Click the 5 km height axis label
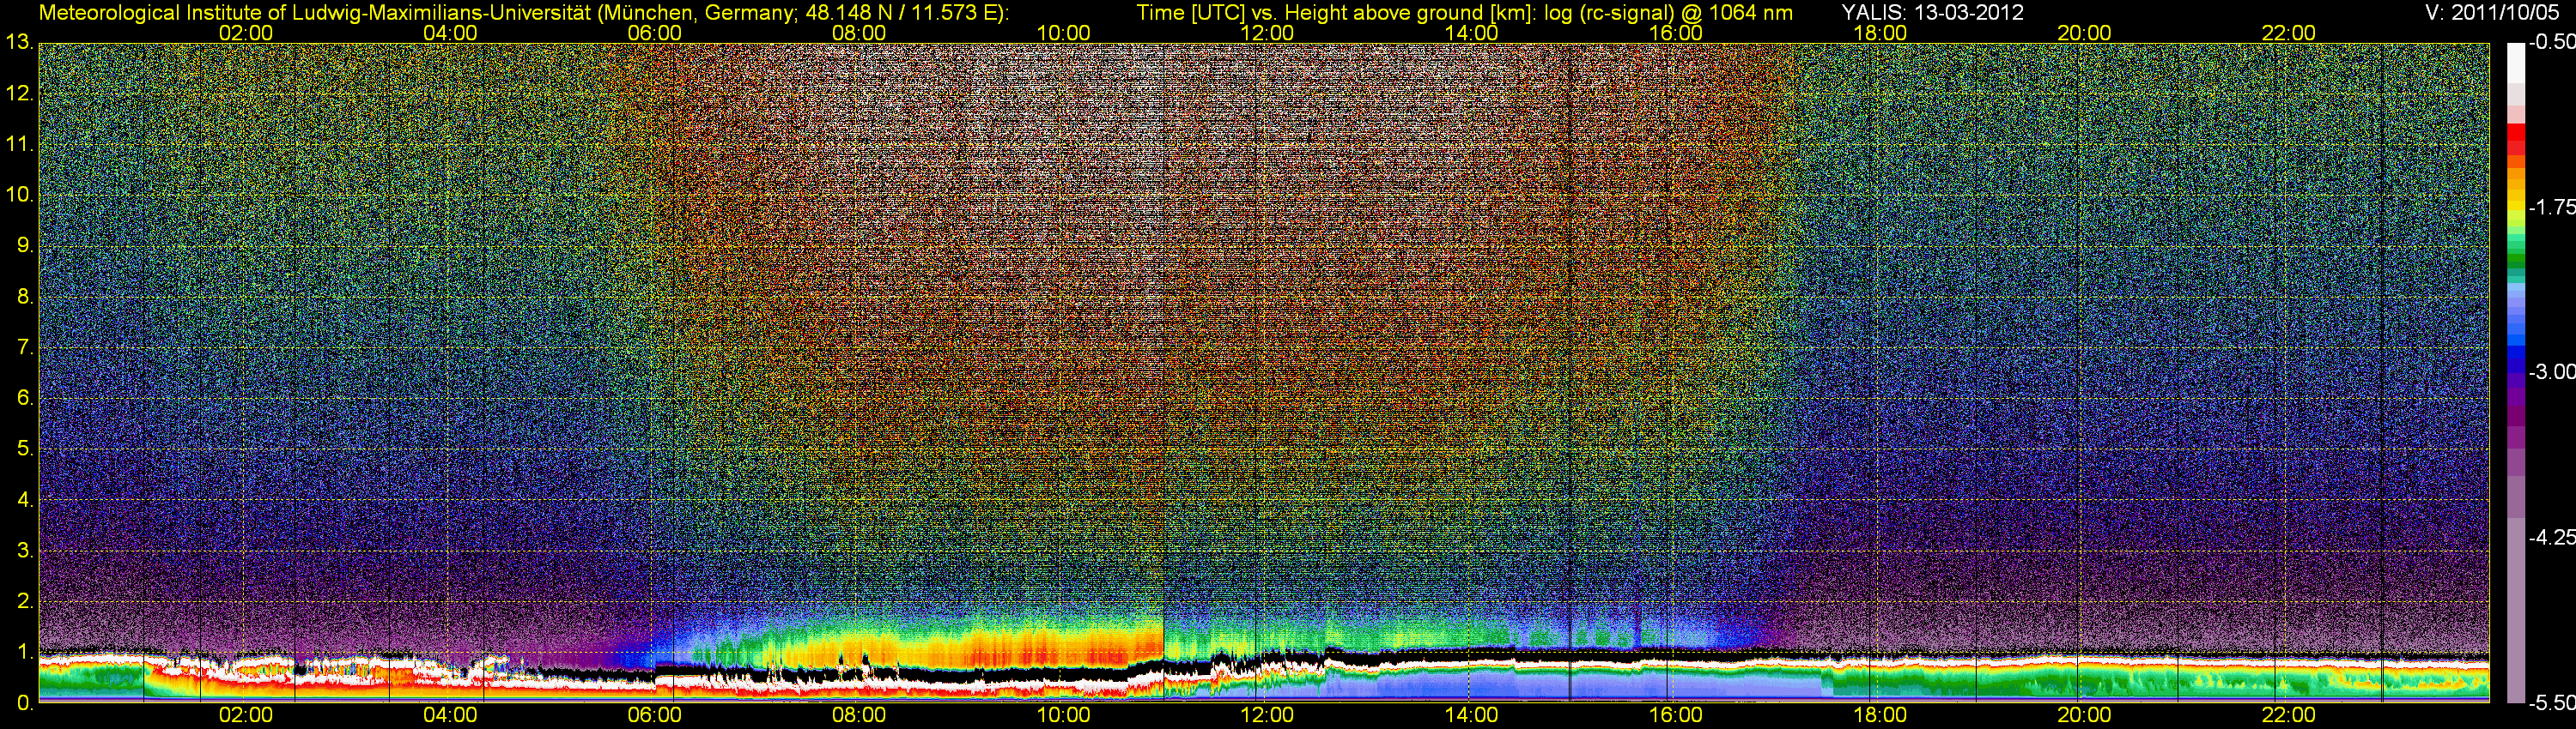This screenshot has height=729, width=2576. pos(23,449)
